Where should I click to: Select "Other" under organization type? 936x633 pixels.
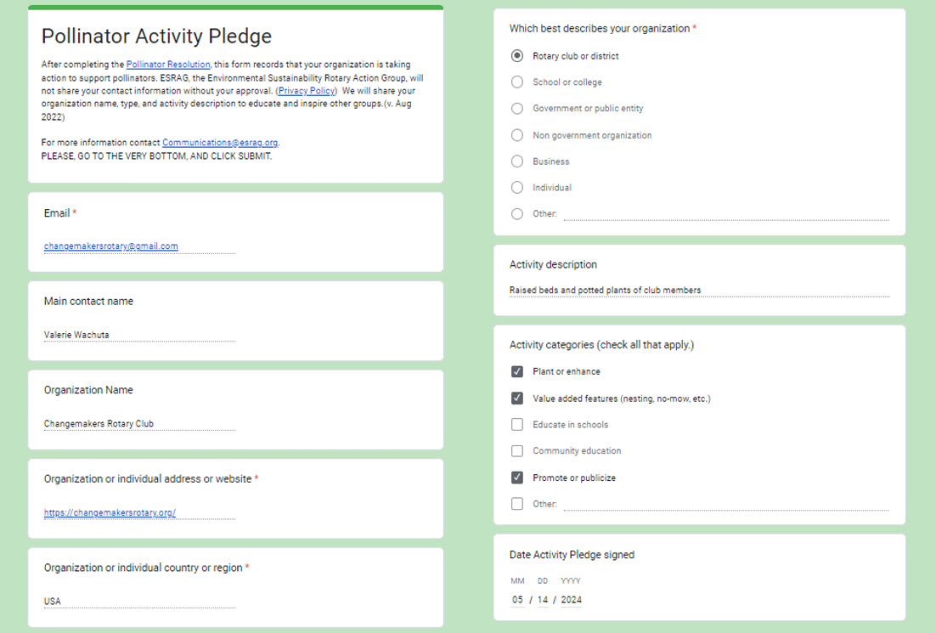click(x=516, y=213)
